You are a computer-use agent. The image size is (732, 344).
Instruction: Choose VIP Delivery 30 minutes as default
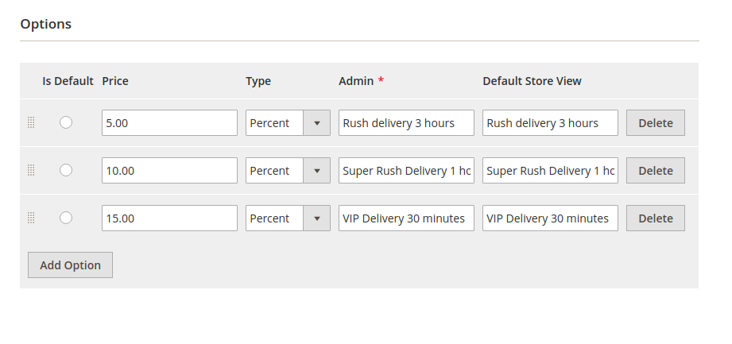click(66, 218)
